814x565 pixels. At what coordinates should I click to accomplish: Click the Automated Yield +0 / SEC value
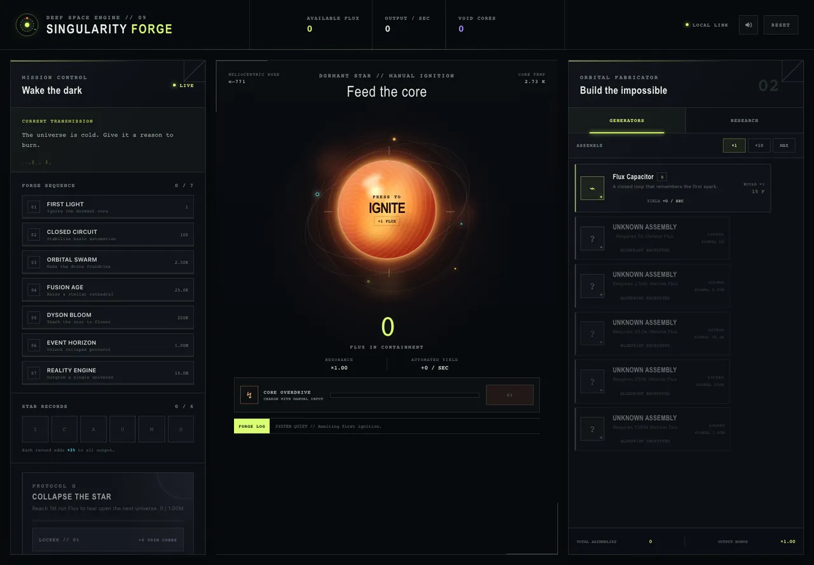click(434, 367)
